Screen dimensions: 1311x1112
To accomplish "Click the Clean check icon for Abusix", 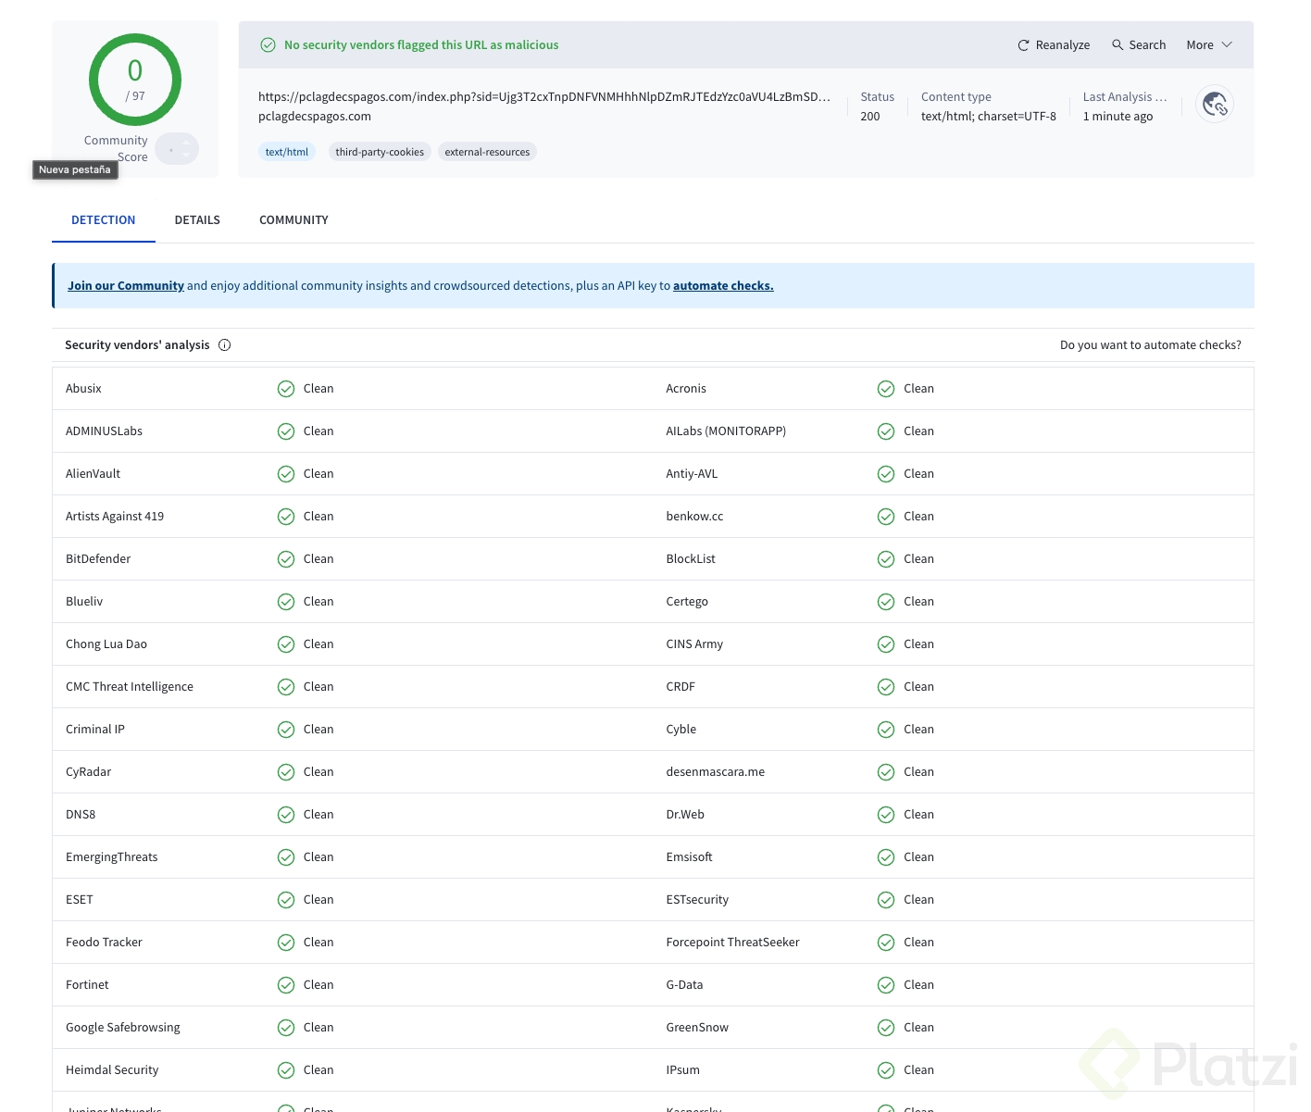I will [x=286, y=389].
